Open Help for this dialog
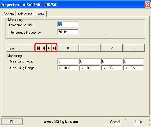Image resolution: width=151 pixels, height=127 pixels. [x=138, y=122]
